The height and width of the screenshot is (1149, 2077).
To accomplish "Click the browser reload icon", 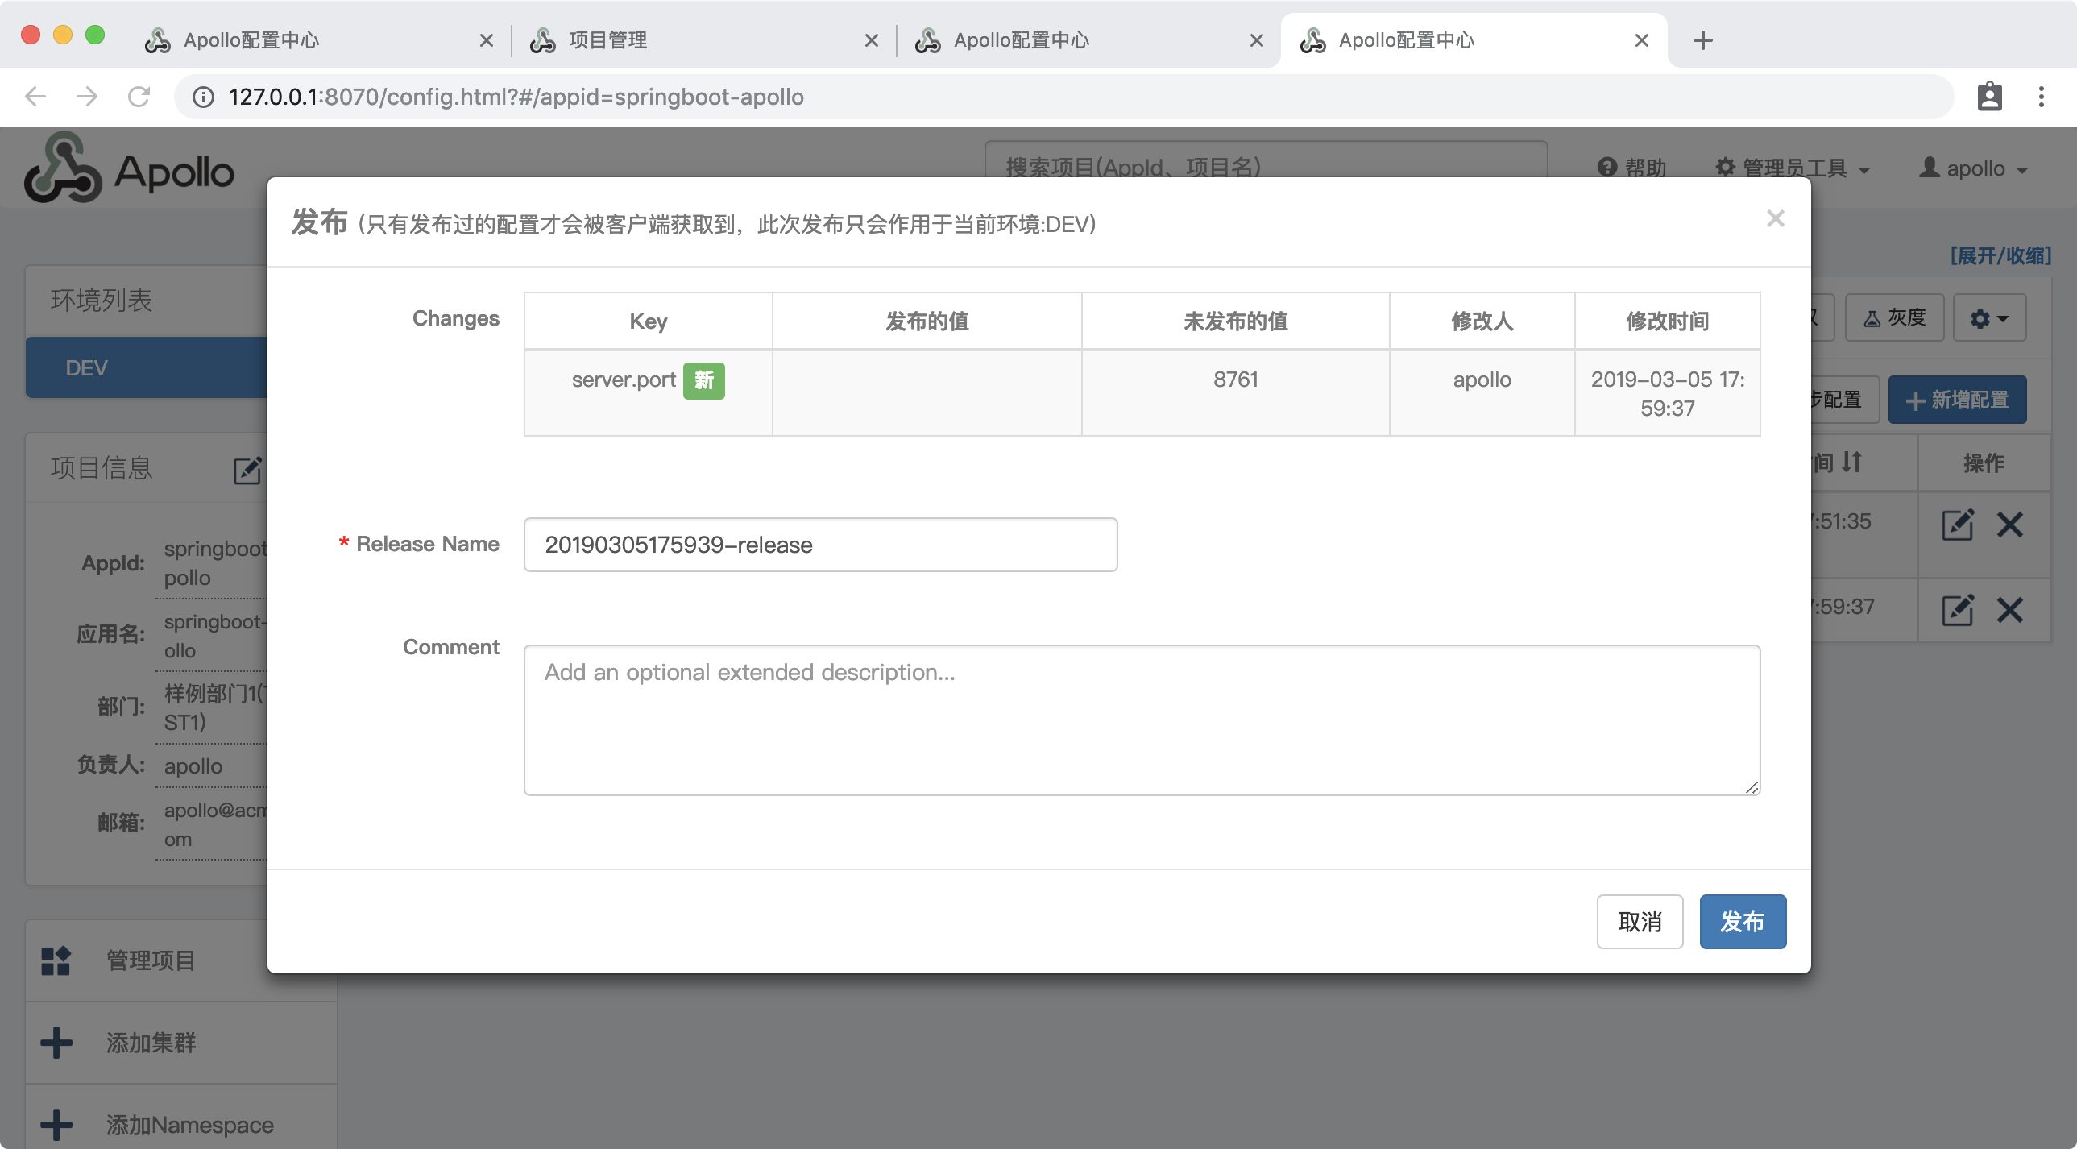I will (x=139, y=97).
